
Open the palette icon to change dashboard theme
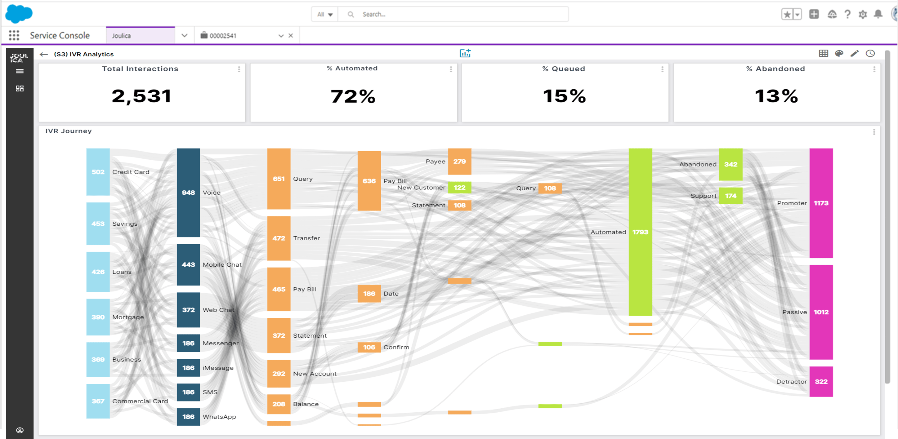point(839,53)
